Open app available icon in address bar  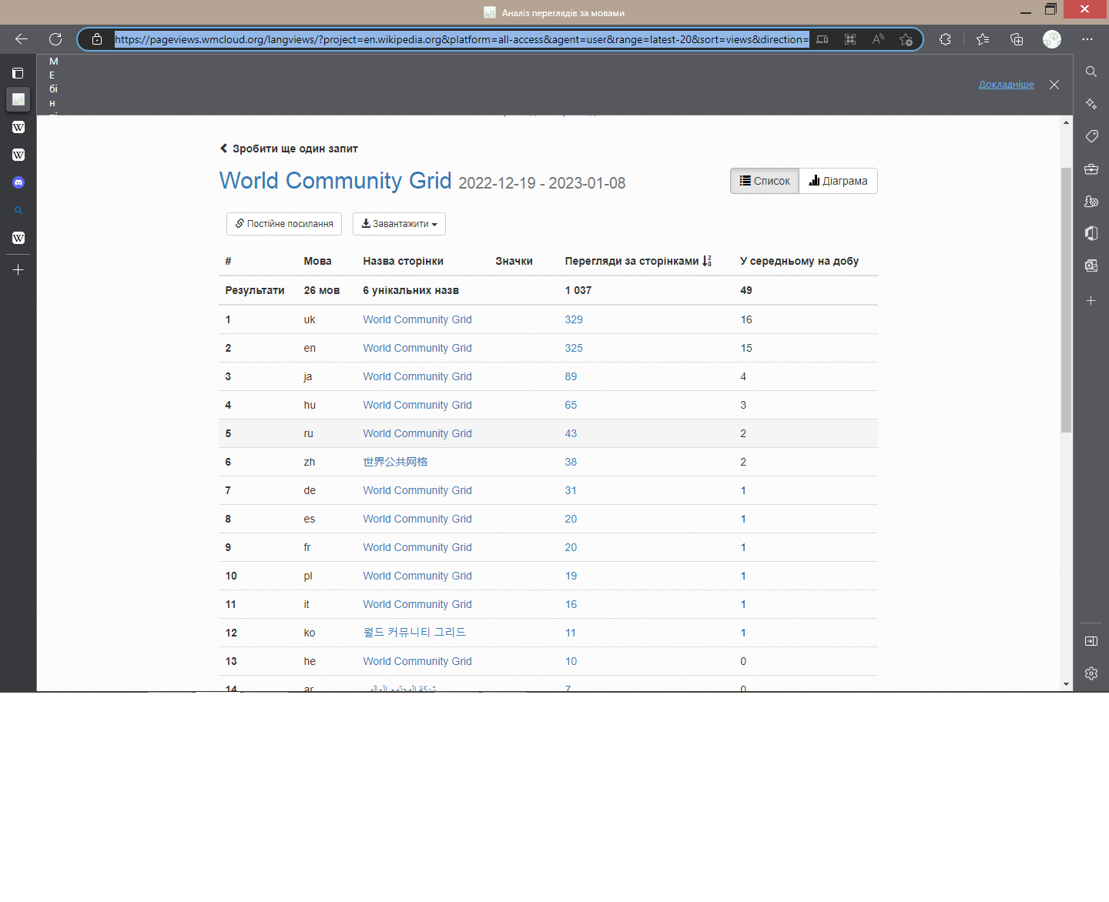click(850, 39)
